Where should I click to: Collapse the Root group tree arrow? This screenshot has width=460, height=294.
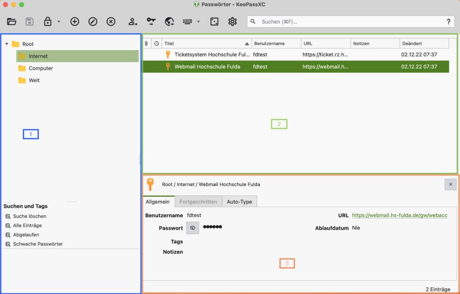(x=7, y=44)
